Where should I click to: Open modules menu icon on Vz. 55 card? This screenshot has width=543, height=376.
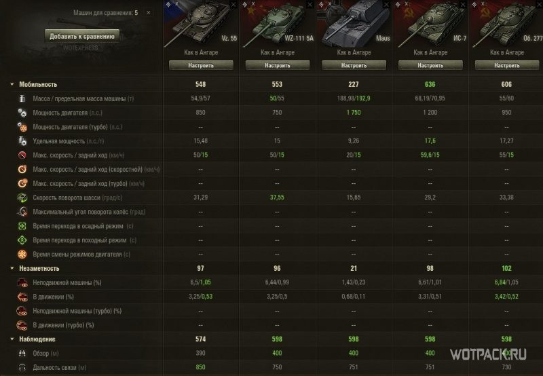tap(168, 4)
